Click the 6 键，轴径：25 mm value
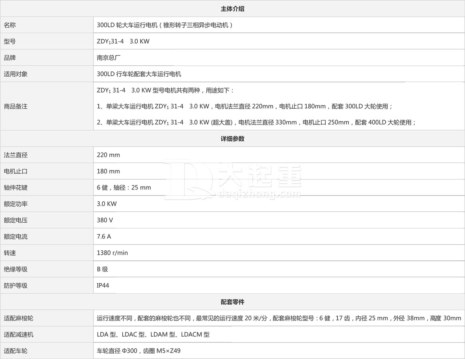Screen dimensions: 465x359 (124, 187)
